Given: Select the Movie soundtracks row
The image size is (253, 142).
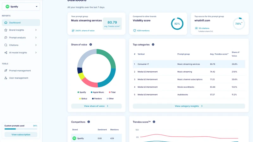Looking at the screenshot, I should pyautogui.click(x=189, y=87).
